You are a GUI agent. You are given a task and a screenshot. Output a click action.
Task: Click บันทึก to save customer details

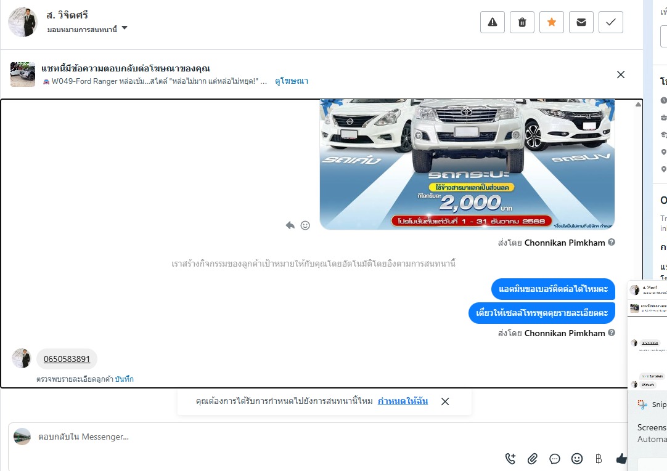click(x=124, y=379)
